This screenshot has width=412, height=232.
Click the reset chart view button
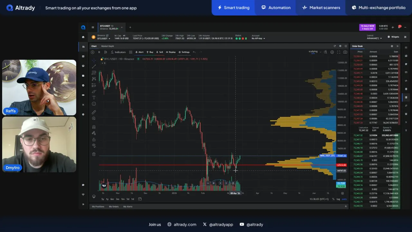(233, 183)
